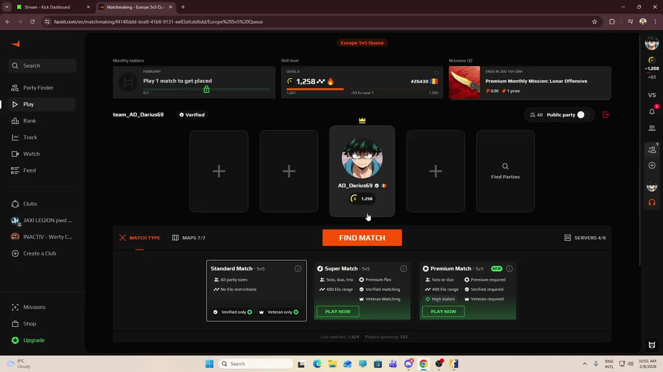The width and height of the screenshot is (663, 372).
Task: Click the skill level Elo progress bar
Action: [x=362, y=89]
